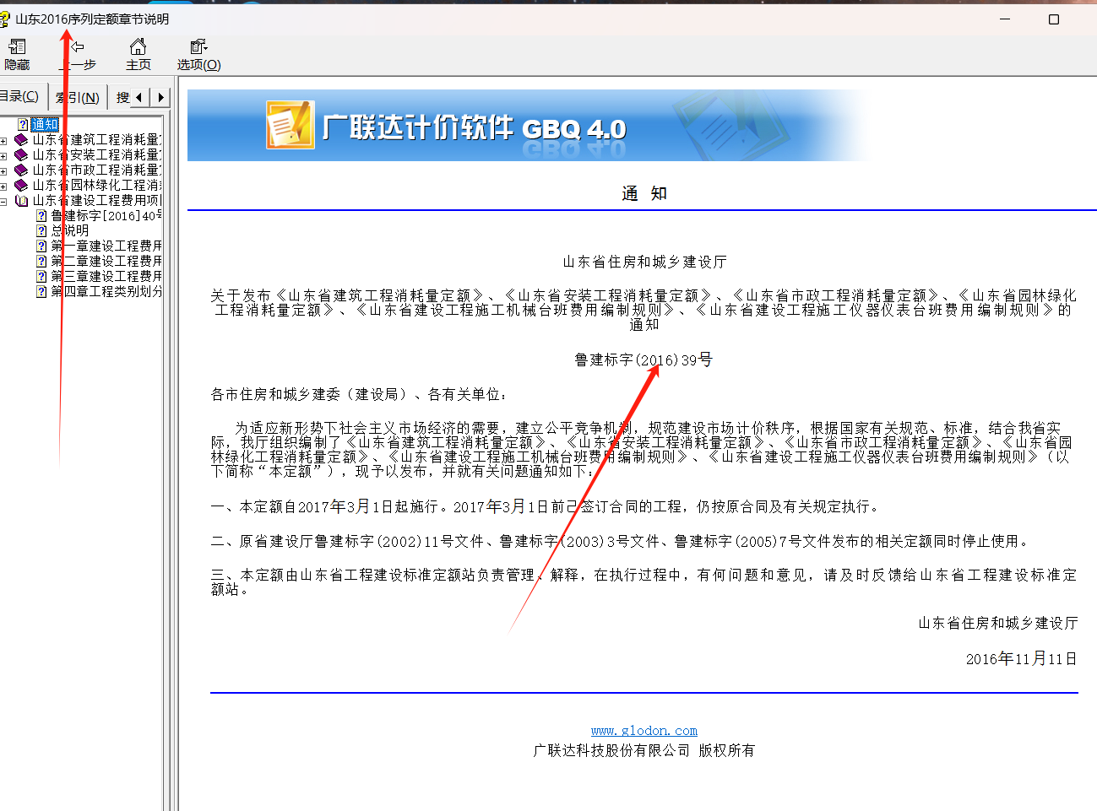Select 山东省建筑工程消耗量 tree entry
The image size is (1097, 811).
click(96, 140)
